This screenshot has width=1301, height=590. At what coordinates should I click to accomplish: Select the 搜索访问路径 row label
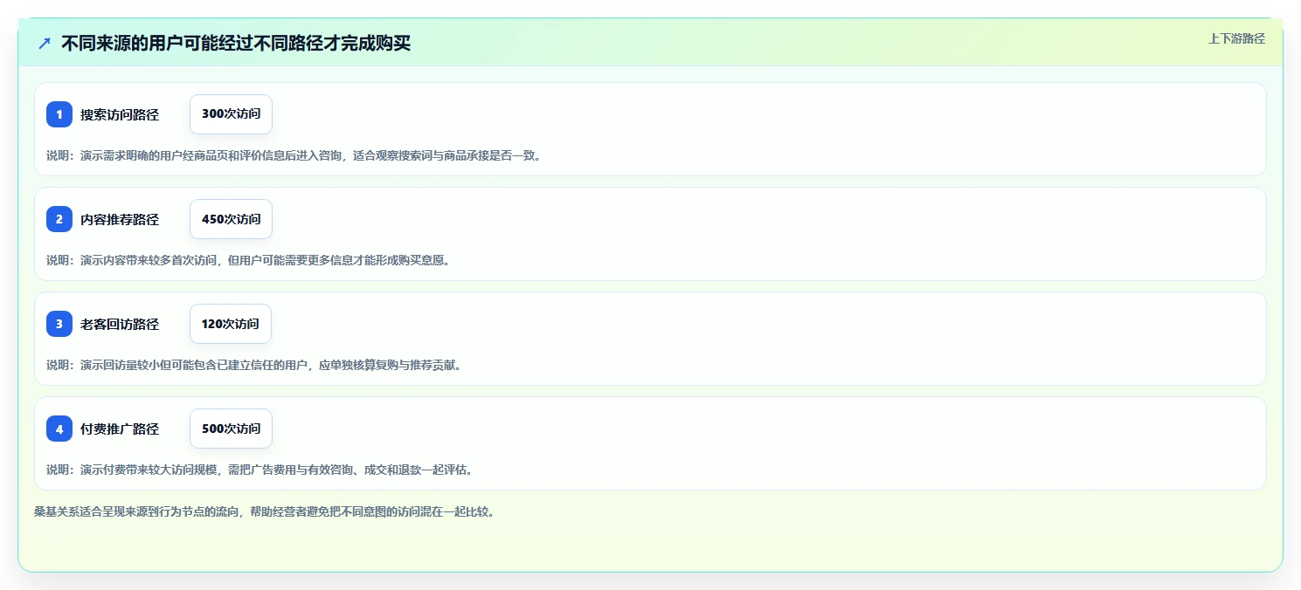pyautogui.click(x=120, y=114)
